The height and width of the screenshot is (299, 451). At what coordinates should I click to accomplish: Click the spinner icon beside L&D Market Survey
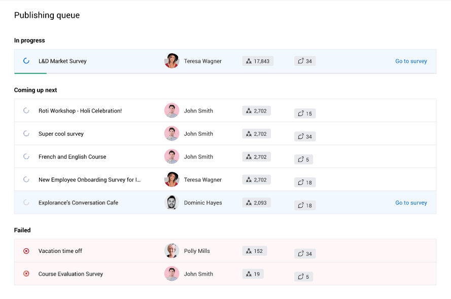(x=26, y=61)
